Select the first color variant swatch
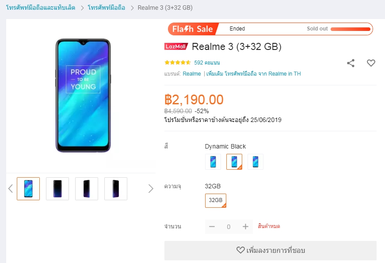Viewport: 385px width, 263px height. 213,162
